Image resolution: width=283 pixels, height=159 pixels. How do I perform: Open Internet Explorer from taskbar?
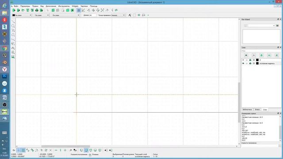(x=4, y=6)
